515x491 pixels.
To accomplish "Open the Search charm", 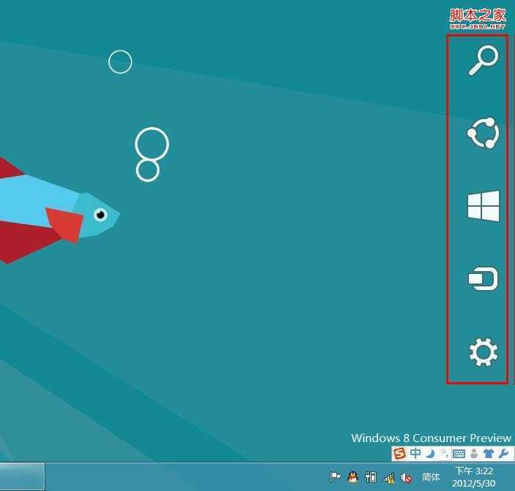I will pos(483,61).
